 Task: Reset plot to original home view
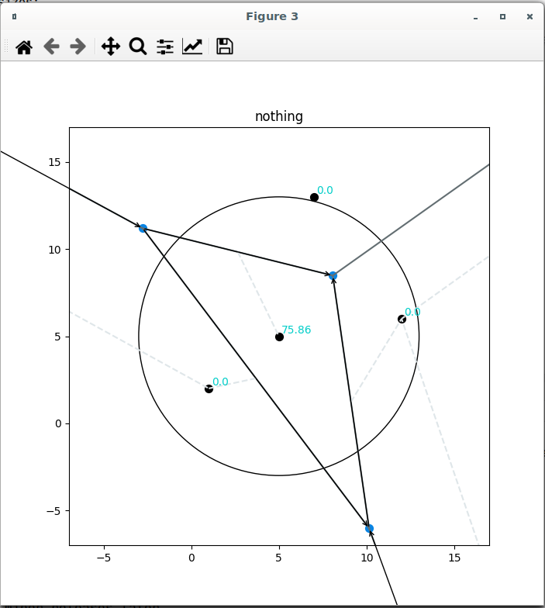24,47
